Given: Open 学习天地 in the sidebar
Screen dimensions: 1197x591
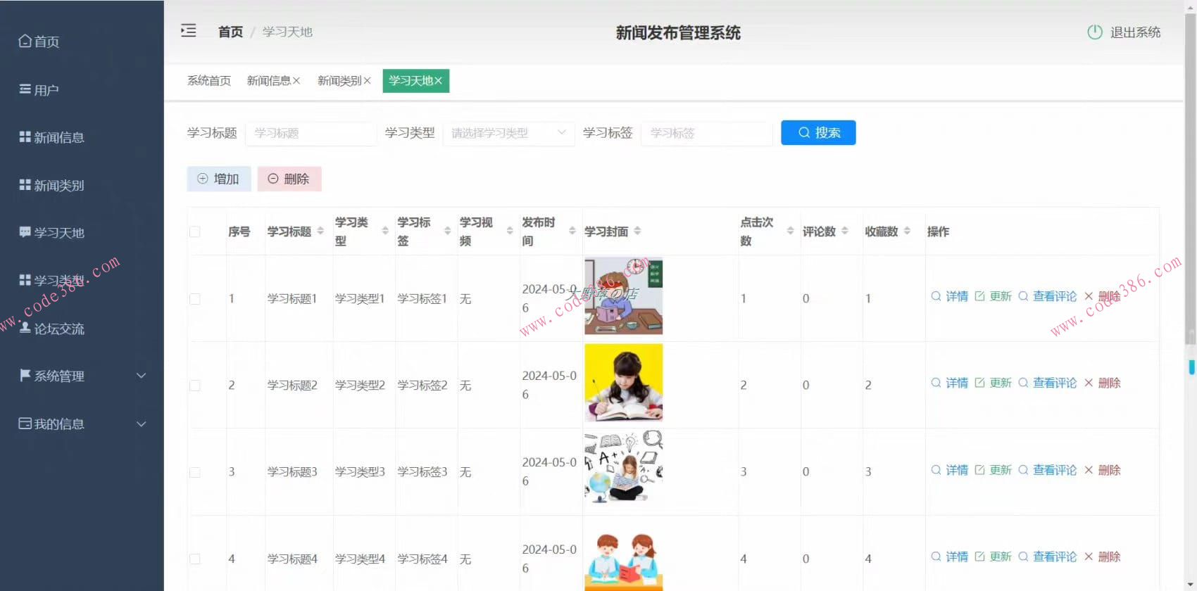Looking at the screenshot, I should point(51,232).
